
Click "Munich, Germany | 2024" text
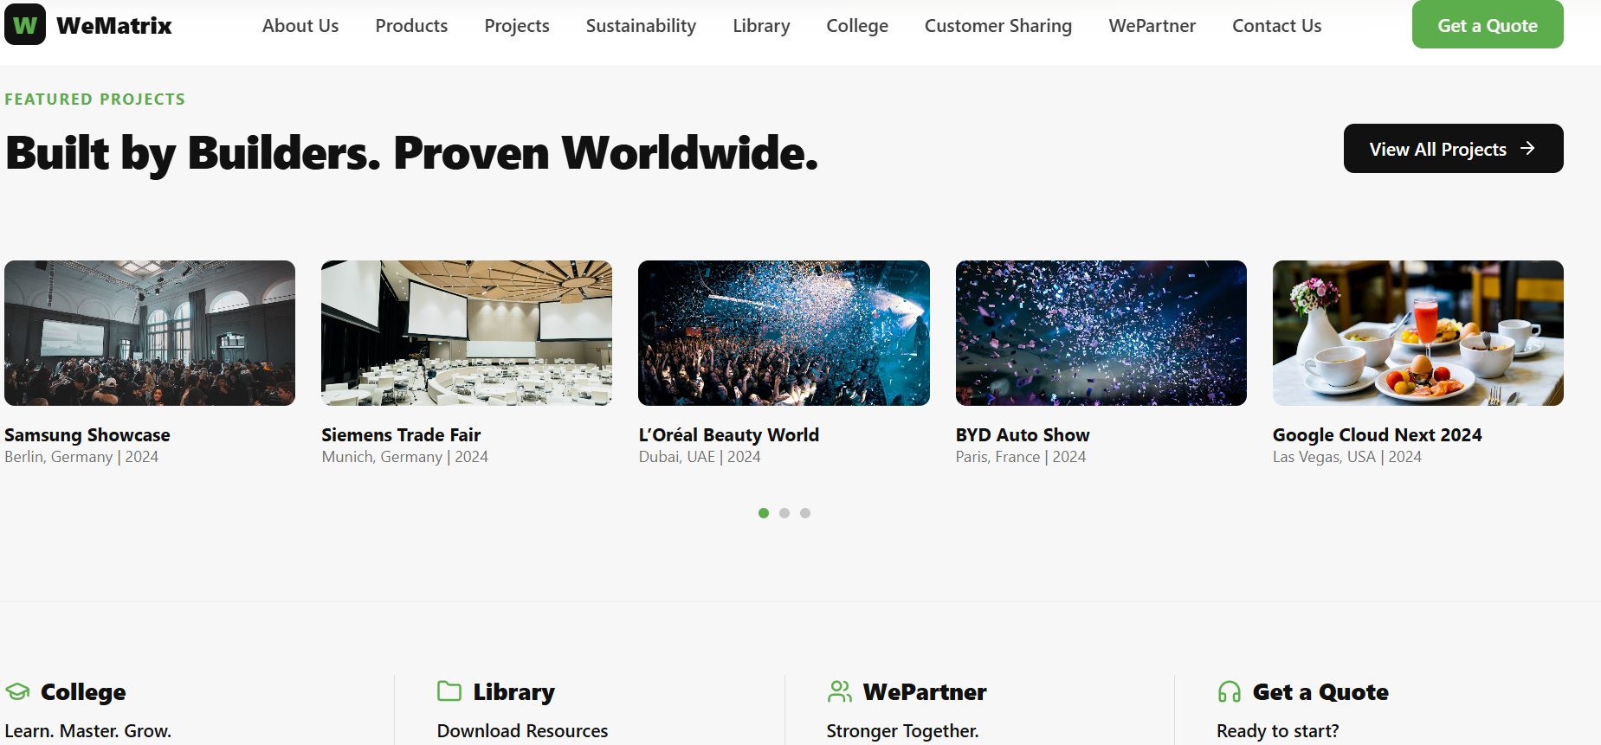[405, 457]
